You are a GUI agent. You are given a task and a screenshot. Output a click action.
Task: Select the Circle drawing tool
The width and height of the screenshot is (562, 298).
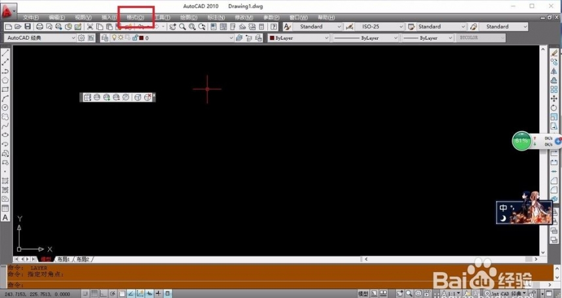pyautogui.click(x=5, y=108)
